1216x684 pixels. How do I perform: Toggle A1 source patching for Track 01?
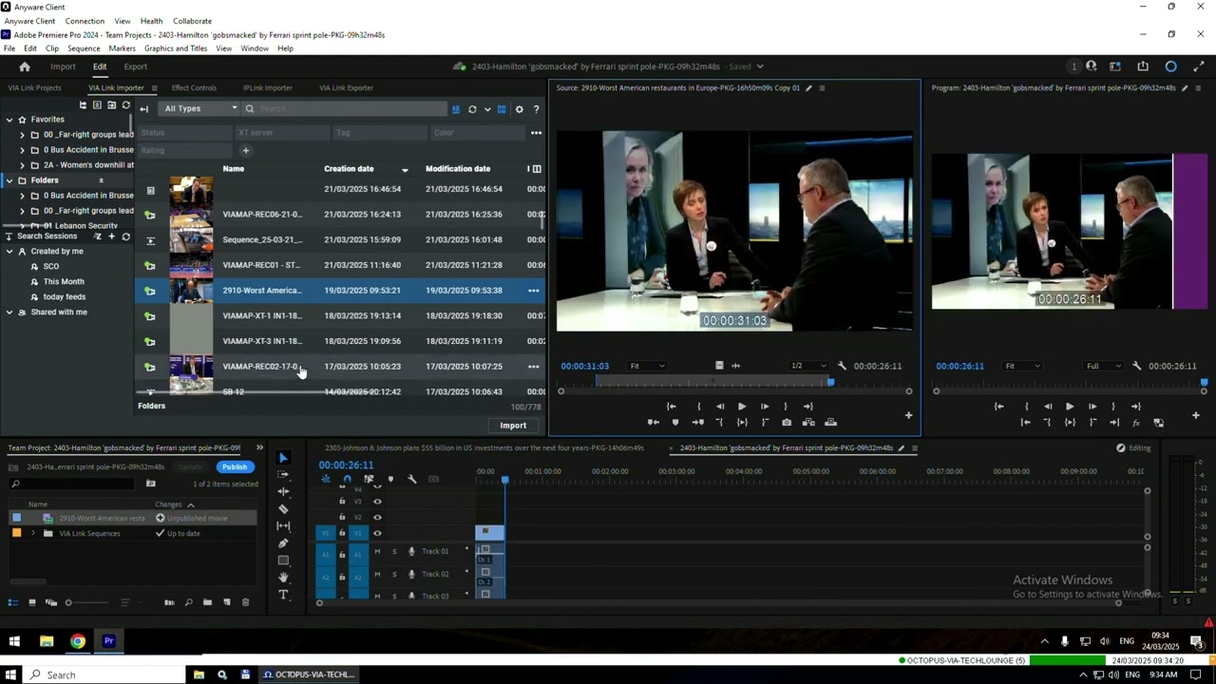(x=326, y=554)
